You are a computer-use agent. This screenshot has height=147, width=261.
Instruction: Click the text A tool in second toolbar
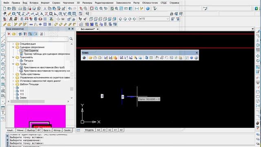42,13
